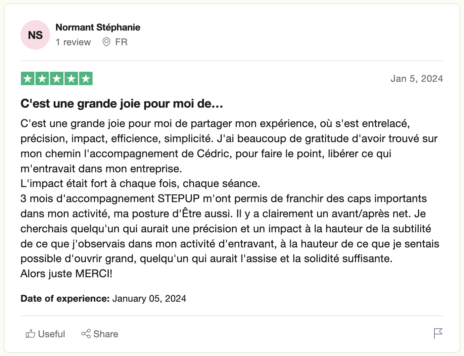Click the FR country label
The image size is (464, 356).
click(x=121, y=42)
